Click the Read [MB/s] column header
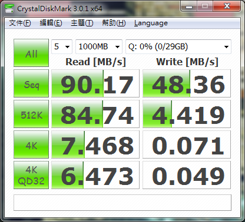 point(95,62)
